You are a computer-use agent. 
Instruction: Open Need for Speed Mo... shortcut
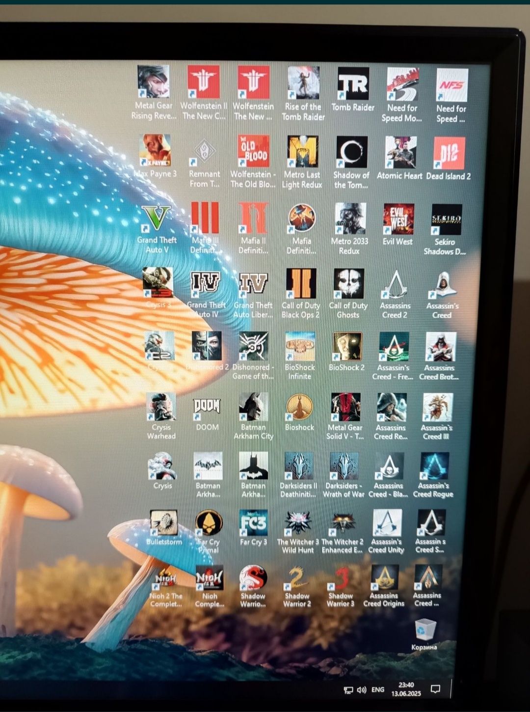coord(402,84)
